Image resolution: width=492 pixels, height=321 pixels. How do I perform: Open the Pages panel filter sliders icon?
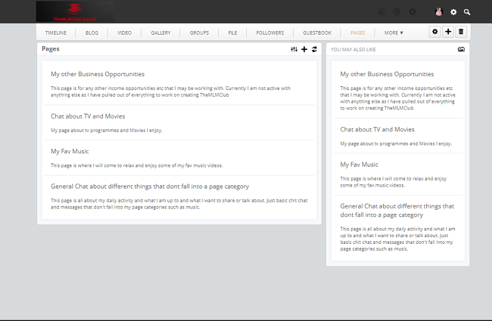tap(294, 49)
